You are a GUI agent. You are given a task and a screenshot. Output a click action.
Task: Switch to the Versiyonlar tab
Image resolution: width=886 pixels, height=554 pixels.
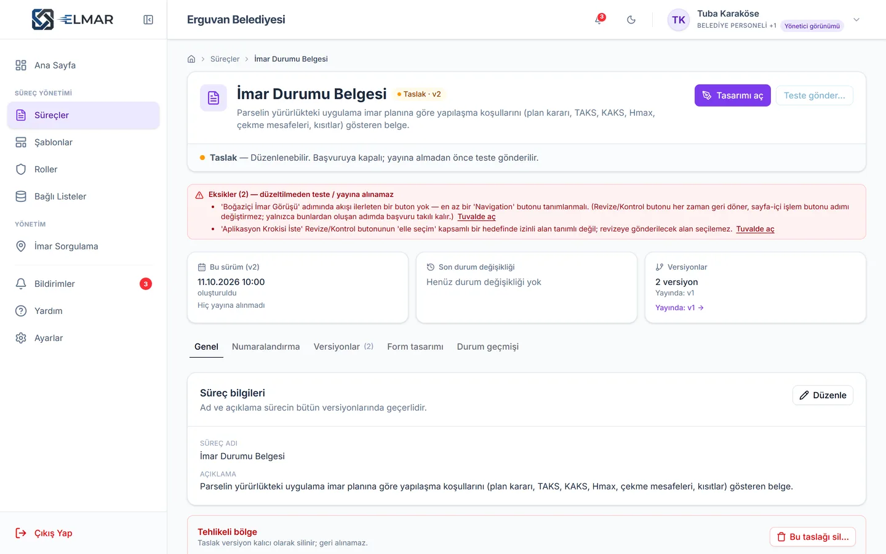(343, 347)
